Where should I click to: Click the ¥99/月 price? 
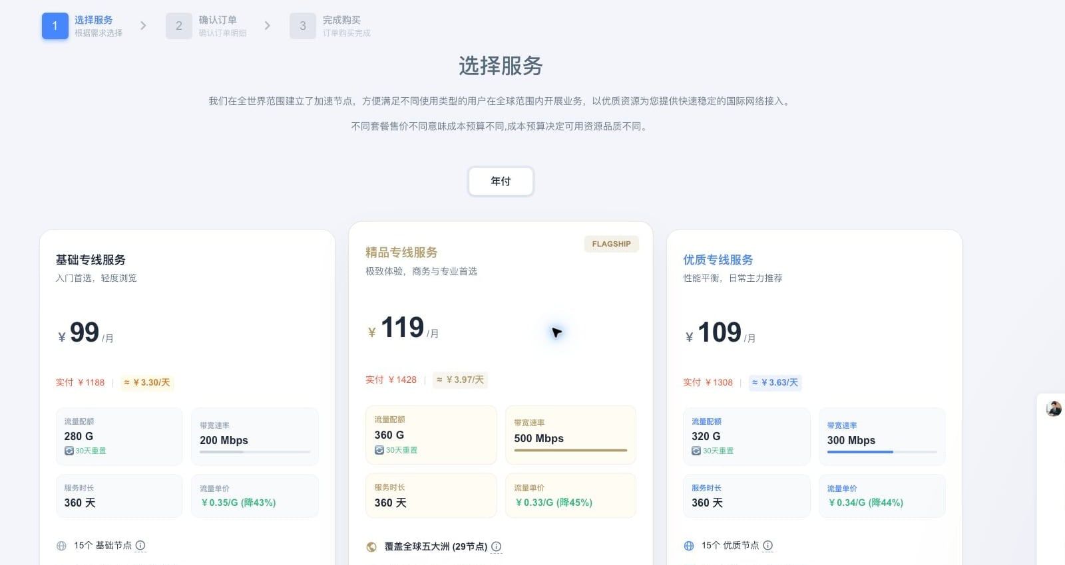[85, 332]
